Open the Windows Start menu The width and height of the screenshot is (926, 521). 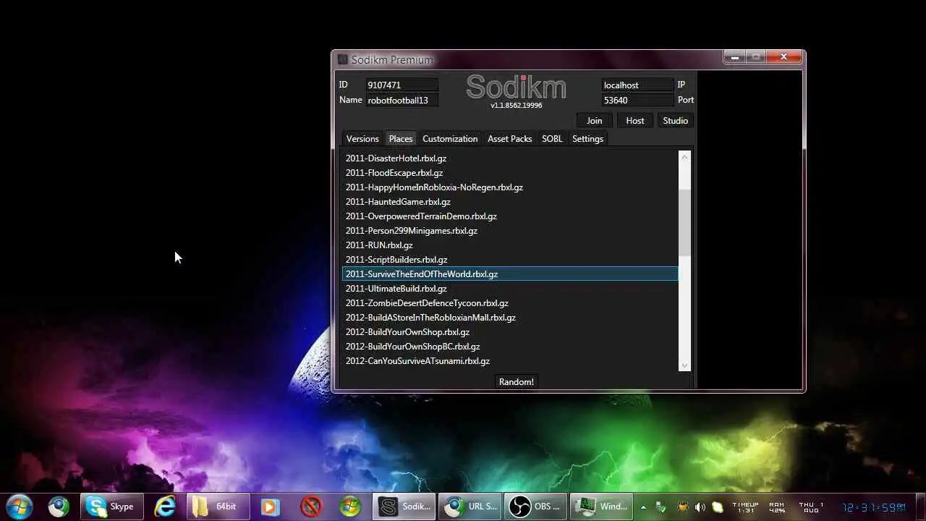(19, 507)
